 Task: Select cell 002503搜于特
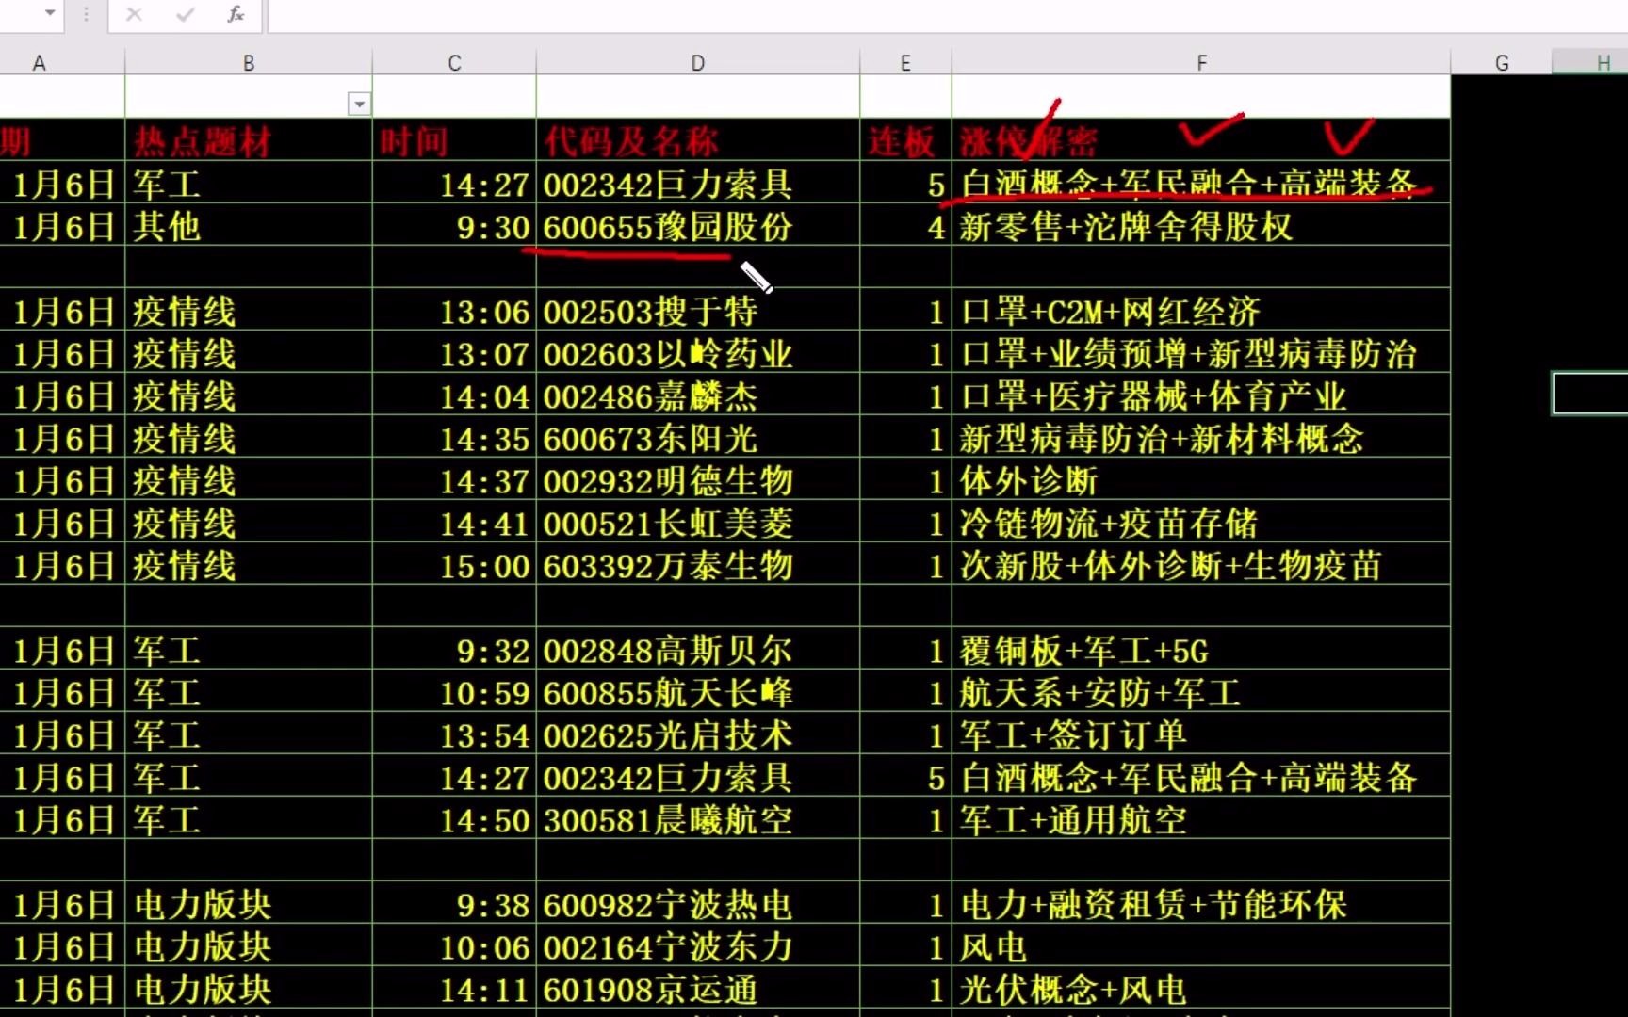tap(698, 311)
